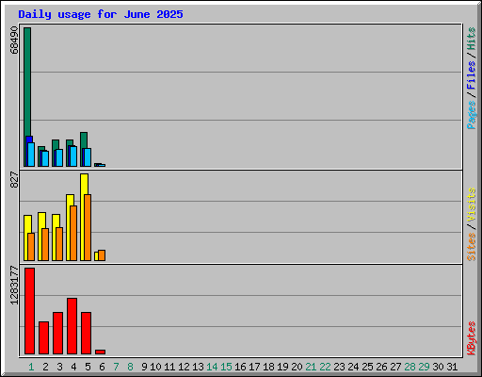Click green weekend day label 28
This screenshot has width=482, height=377.
410,367
